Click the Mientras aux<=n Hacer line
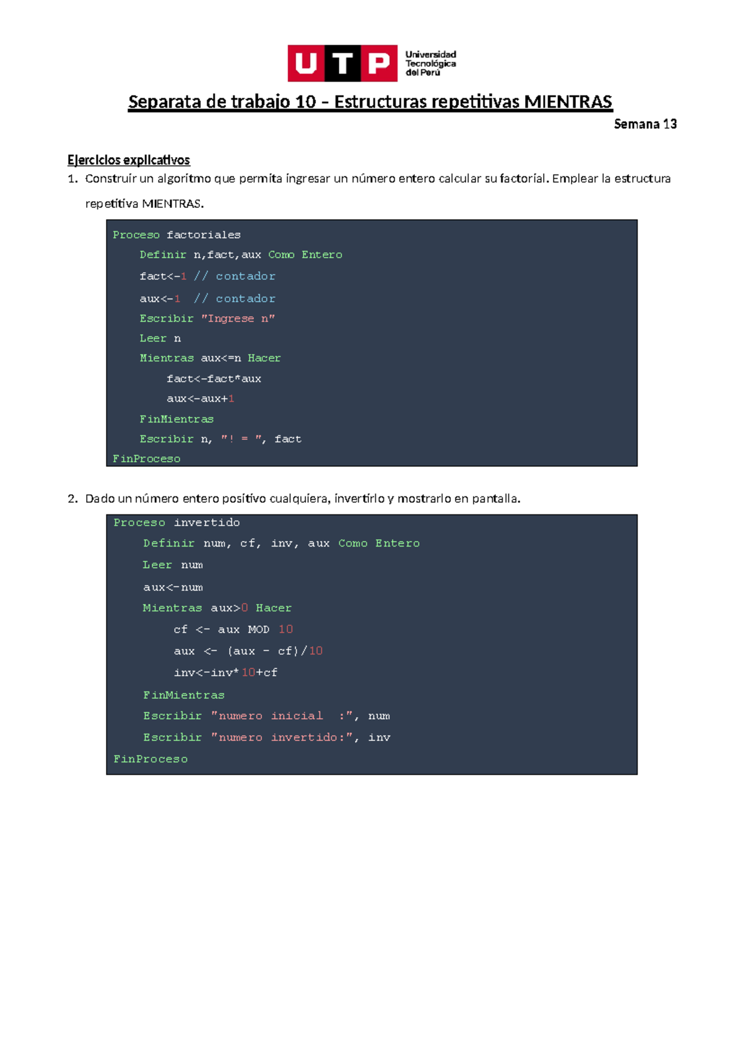 (210, 358)
